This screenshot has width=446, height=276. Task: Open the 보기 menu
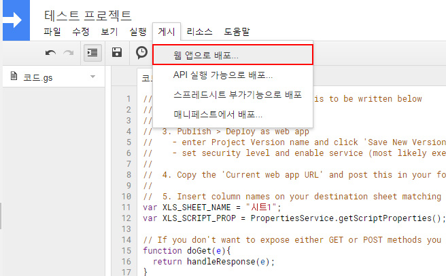coord(109,32)
